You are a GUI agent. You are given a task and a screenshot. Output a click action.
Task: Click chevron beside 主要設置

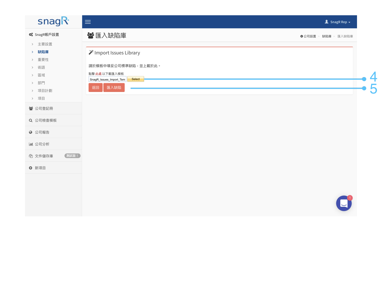(32, 44)
